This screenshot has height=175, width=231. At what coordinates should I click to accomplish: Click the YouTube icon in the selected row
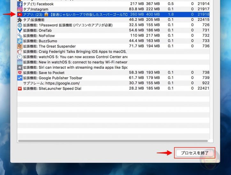20,15
